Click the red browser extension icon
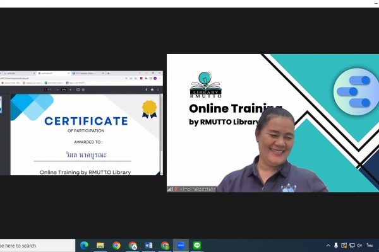The height and width of the screenshot is (252, 379). pos(141,78)
